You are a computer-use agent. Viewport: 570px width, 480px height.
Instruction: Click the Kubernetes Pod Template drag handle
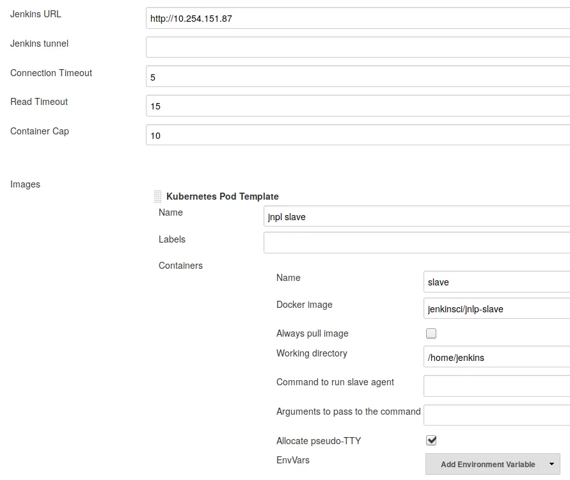coord(157,196)
